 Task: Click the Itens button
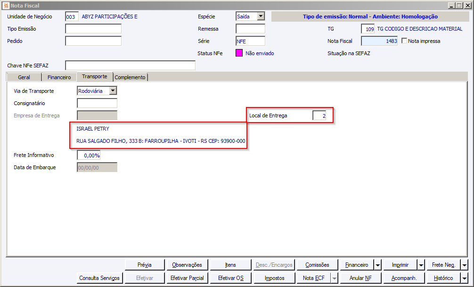point(230,265)
